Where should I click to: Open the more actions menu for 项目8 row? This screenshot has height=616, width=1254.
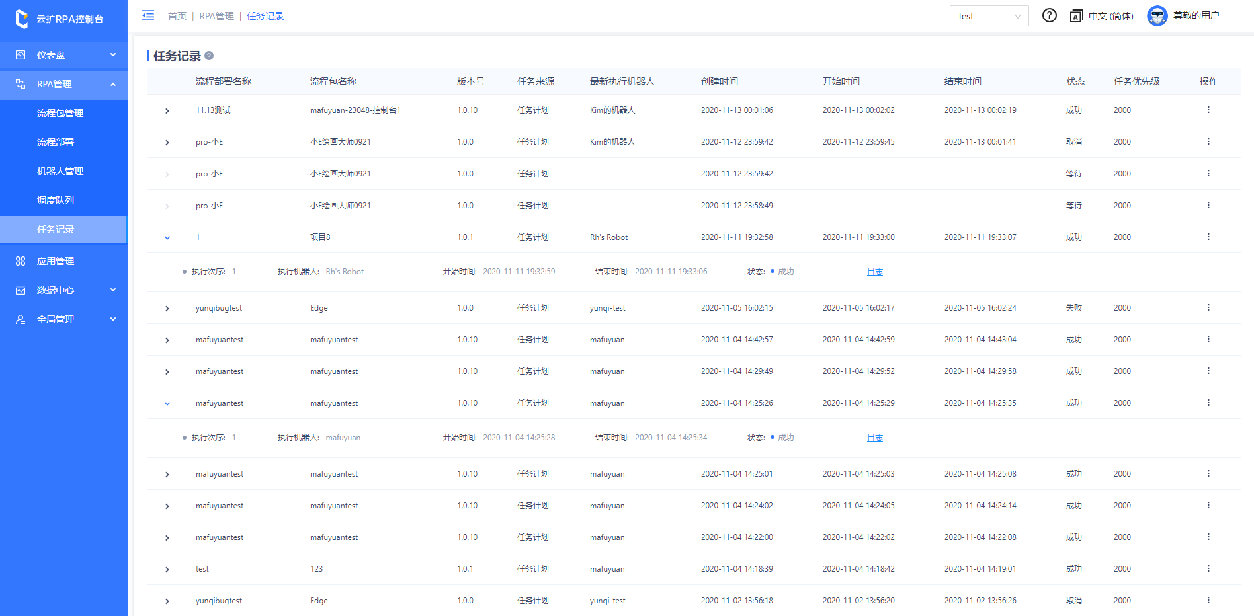[x=1208, y=237]
